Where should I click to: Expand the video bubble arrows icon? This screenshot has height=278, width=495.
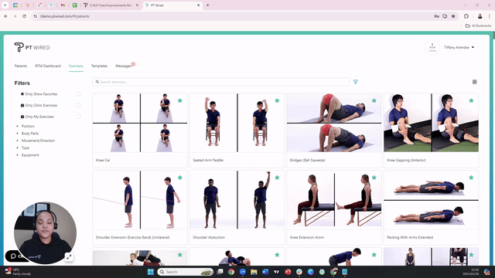point(69,257)
